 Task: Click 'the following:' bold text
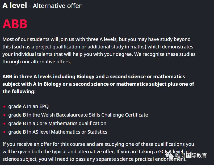(19, 91)
